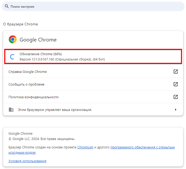Open Политика конфиденциальности row

[x=93, y=97]
